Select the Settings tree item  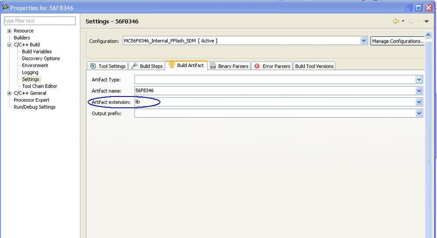tap(31, 79)
